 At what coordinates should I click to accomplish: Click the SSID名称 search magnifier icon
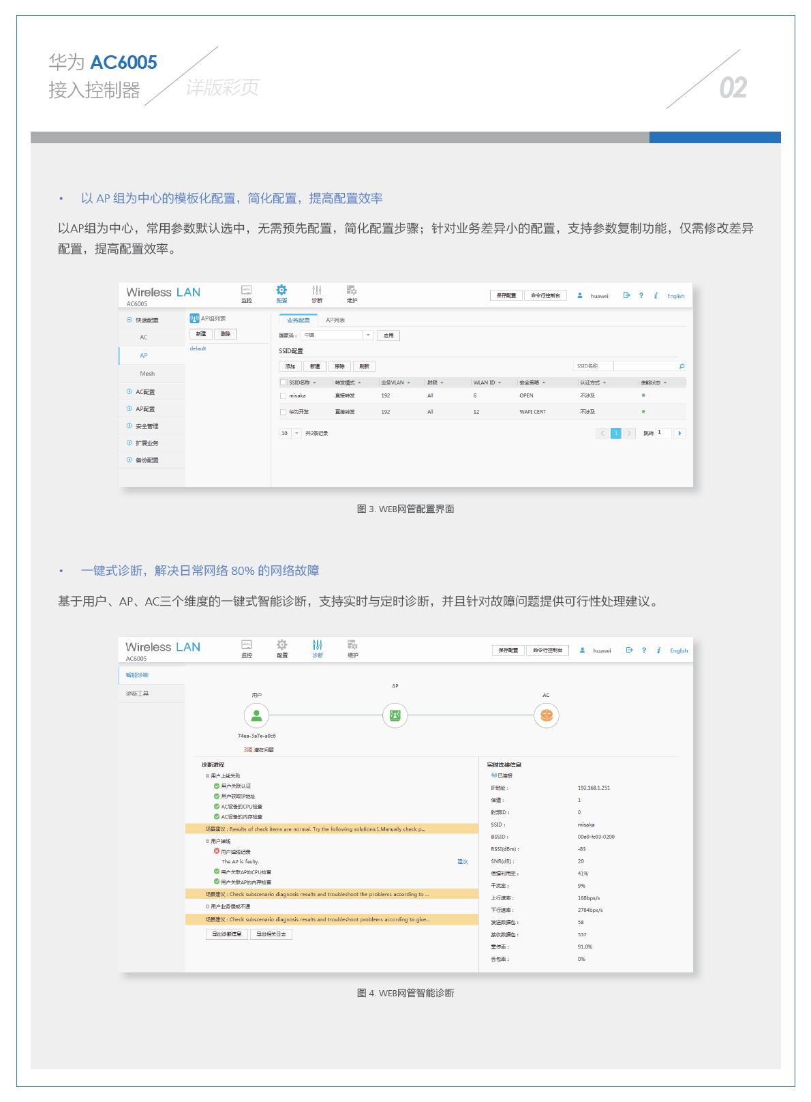[682, 366]
